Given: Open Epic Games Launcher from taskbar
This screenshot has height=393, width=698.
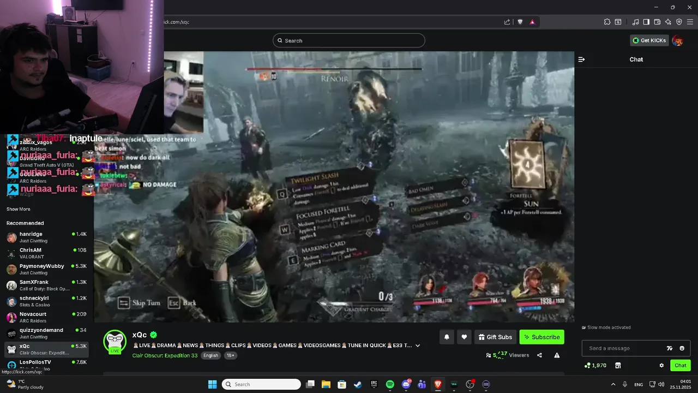Looking at the screenshot, I should coord(374,384).
